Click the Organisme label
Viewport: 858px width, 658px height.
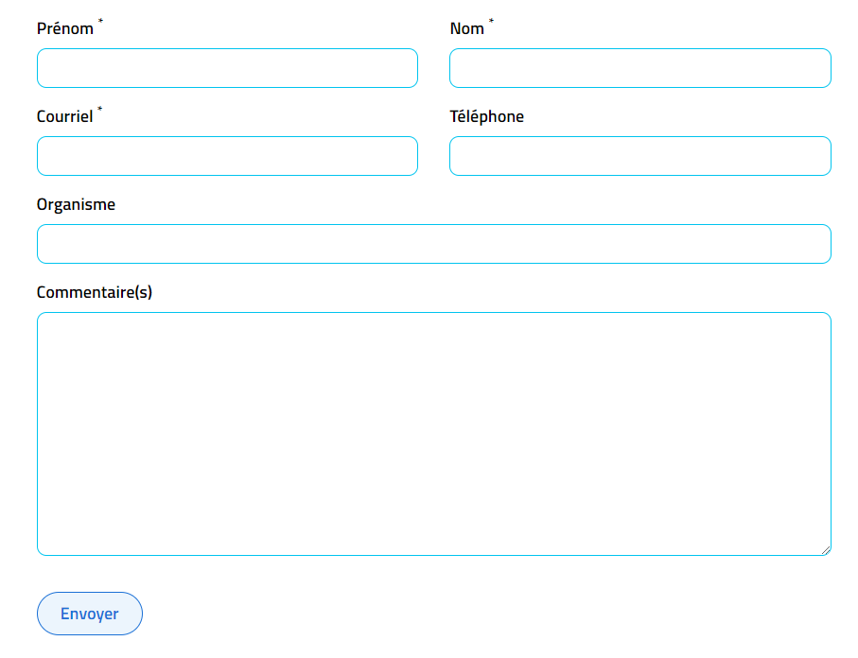click(76, 204)
